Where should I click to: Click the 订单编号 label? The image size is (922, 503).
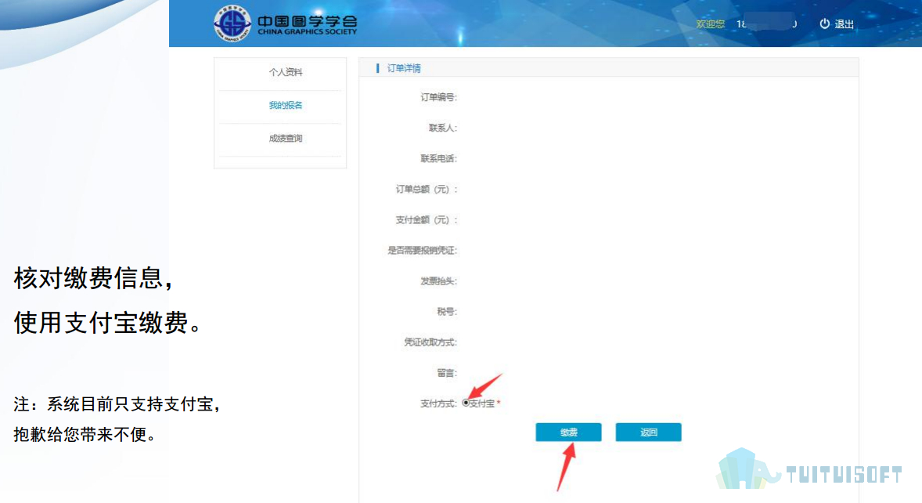click(x=438, y=97)
